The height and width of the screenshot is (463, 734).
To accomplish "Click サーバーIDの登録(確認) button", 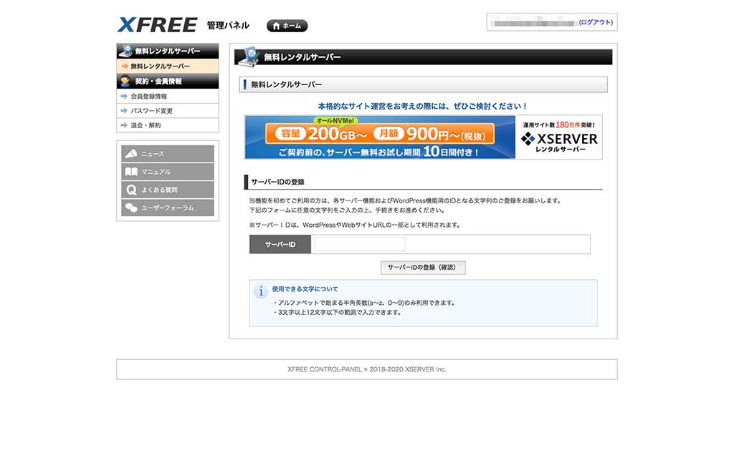I will coord(423,267).
